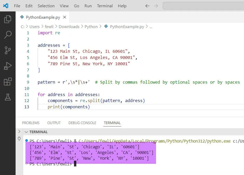Expand the side chevron left of terminal
244x175 pixels.
tap(19, 132)
